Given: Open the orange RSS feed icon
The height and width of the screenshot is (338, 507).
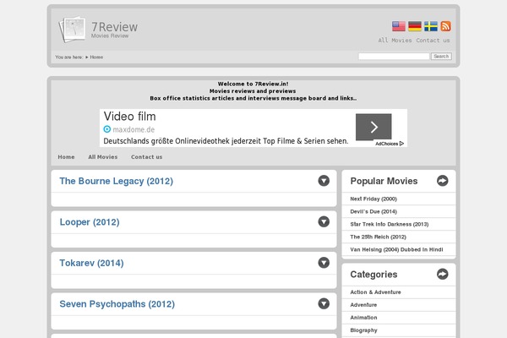Looking at the screenshot, I should coord(445,27).
